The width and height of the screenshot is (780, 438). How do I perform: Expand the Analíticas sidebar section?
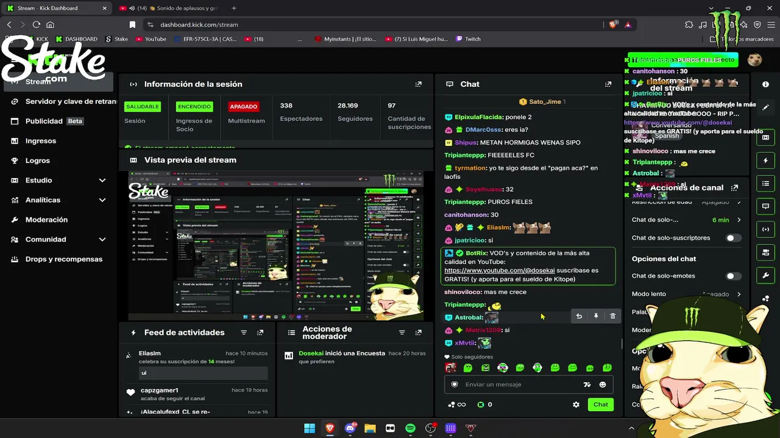coord(102,200)
